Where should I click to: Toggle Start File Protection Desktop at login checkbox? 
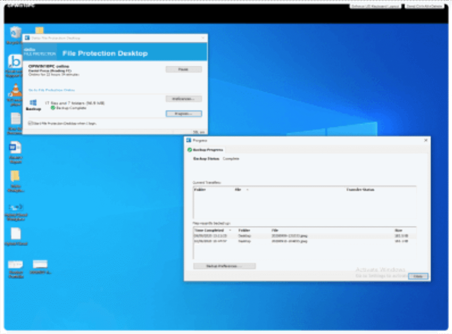[x=30, y=124]
